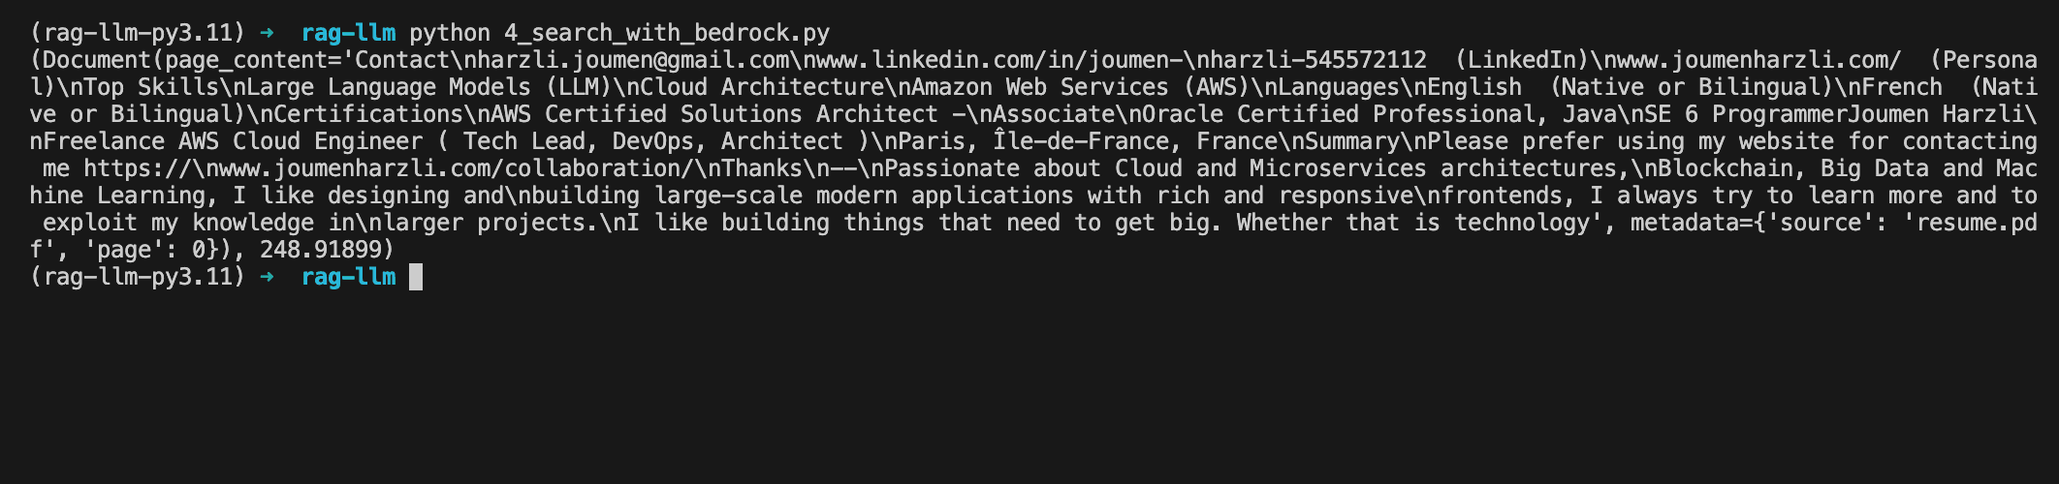Click the text 'Freelance AWS Cloud Engineer'
Viewport: 2059px width, 484px height.
[233, 141]
